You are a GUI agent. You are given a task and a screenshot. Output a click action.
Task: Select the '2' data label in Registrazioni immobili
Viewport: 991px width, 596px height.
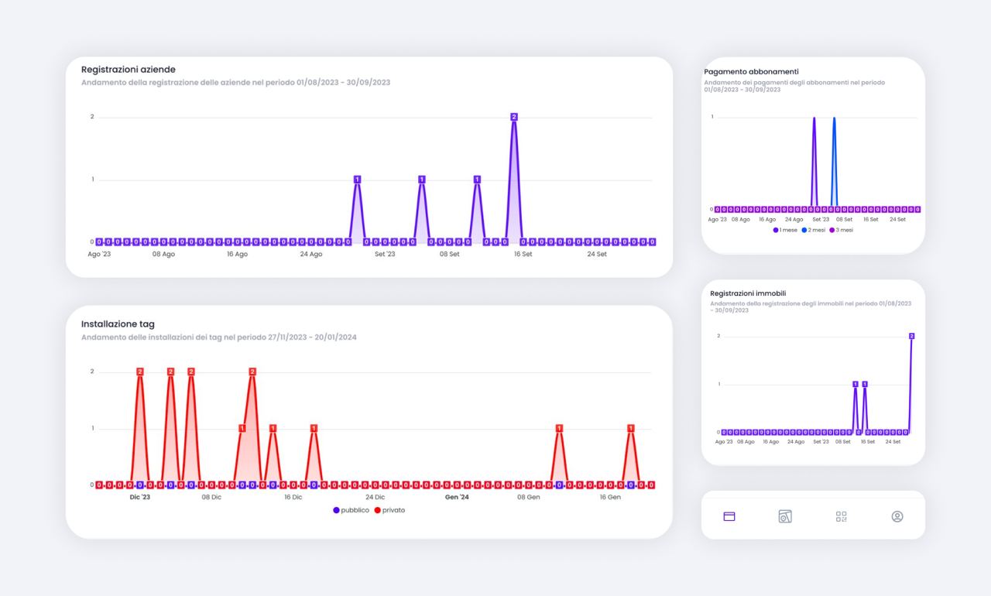[x=912, y=336]
